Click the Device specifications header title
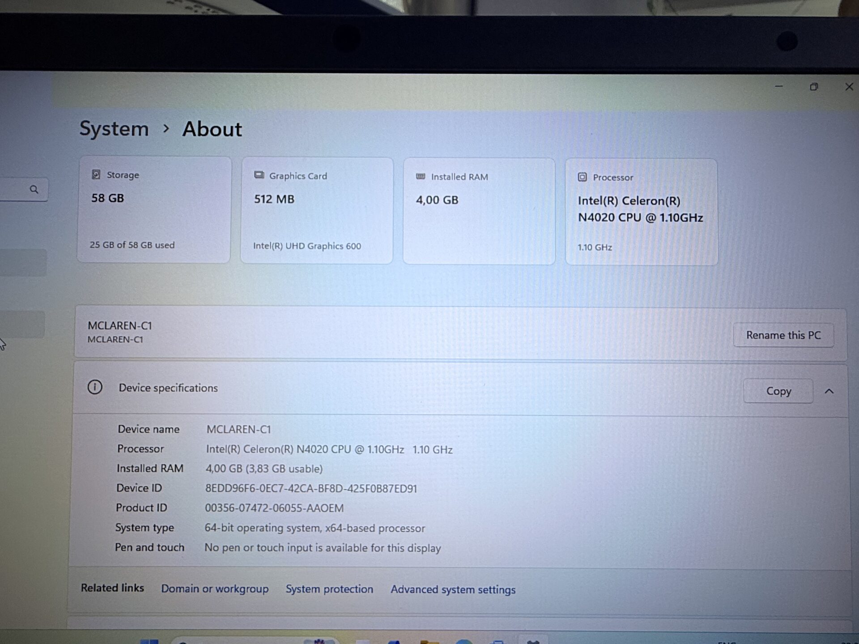 168,388
